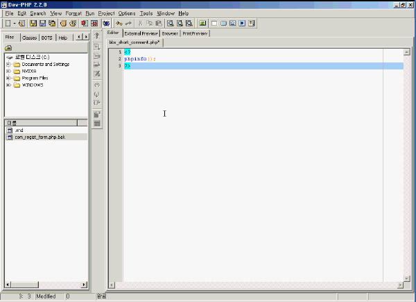Click the two-pane icon with red X
Screen dimensions: 416x302
[x=94, y=24]
